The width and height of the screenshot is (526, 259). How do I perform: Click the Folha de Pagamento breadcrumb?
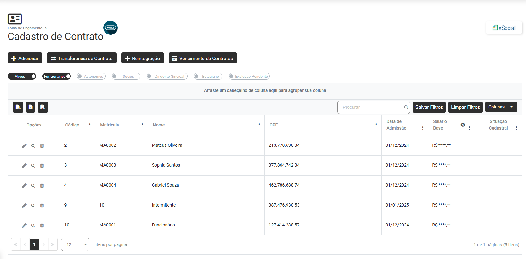pos(25,28)
